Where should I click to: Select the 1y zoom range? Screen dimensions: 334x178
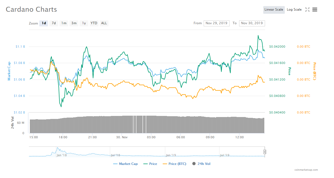(84, 23)
